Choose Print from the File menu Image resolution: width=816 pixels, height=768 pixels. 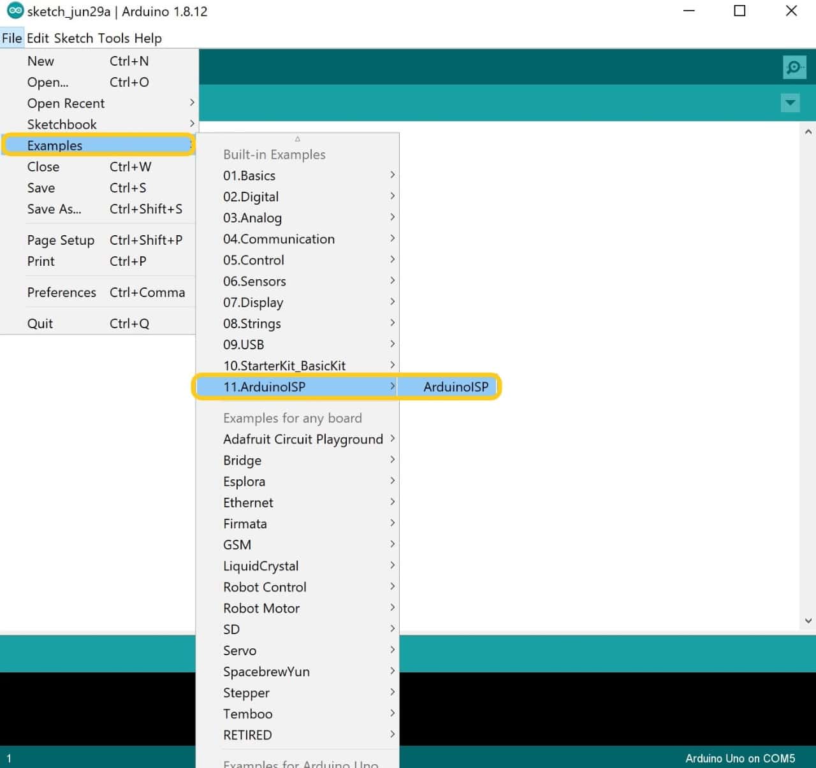99,261
